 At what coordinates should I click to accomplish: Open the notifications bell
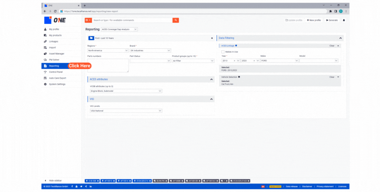344,20
